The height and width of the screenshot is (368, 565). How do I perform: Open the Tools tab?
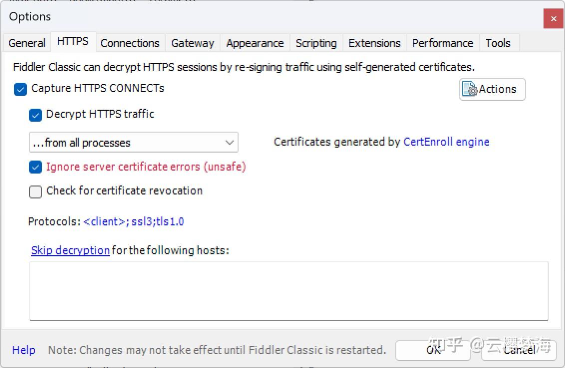[498, 43]
